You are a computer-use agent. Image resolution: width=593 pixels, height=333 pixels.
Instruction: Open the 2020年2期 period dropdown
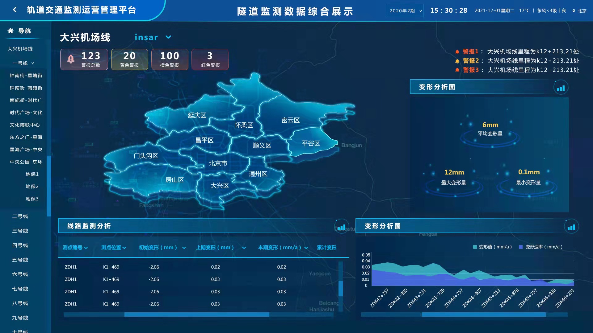(404, 11)
